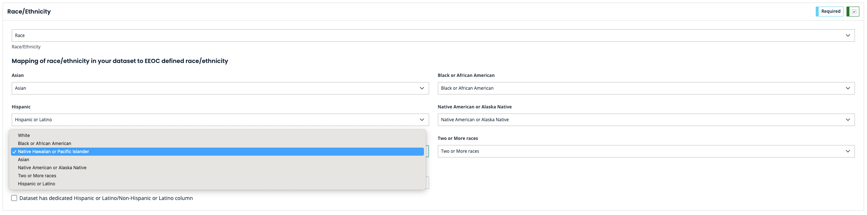Click chevron of Native American or Alaska Native dropdown

coord(848,120)
